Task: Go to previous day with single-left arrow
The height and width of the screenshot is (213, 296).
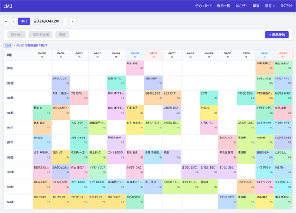Action: click(x=14, y=21)
